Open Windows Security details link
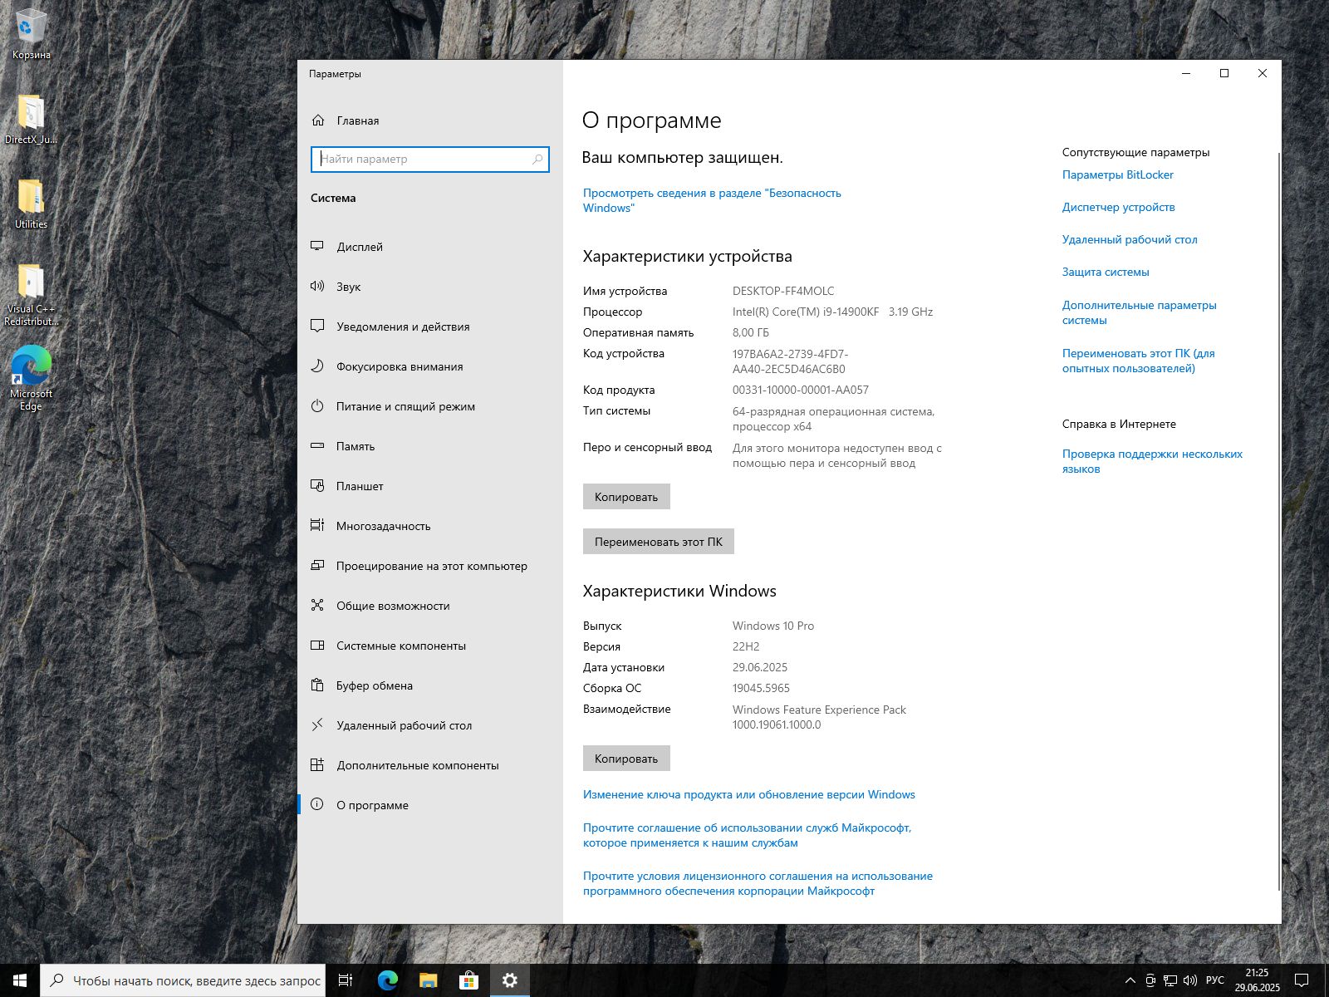 pos(712,200)
